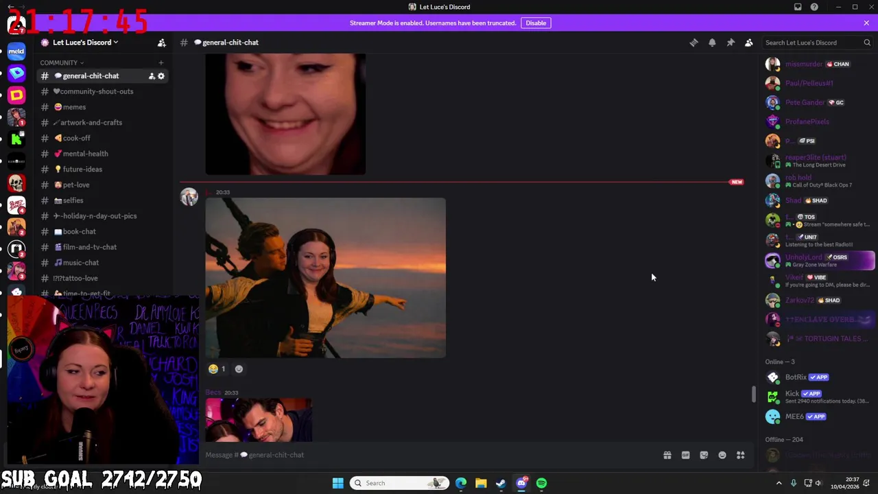Open the Inbox icon in title bar
This screenshot has height=494, width=878.
pyautogui.click(x=798, y=7)
